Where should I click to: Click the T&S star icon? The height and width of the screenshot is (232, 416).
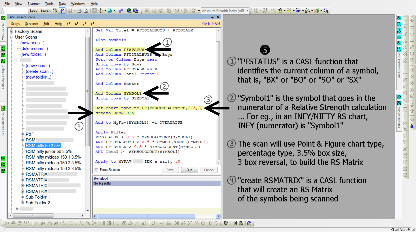(x=289, y=11)
